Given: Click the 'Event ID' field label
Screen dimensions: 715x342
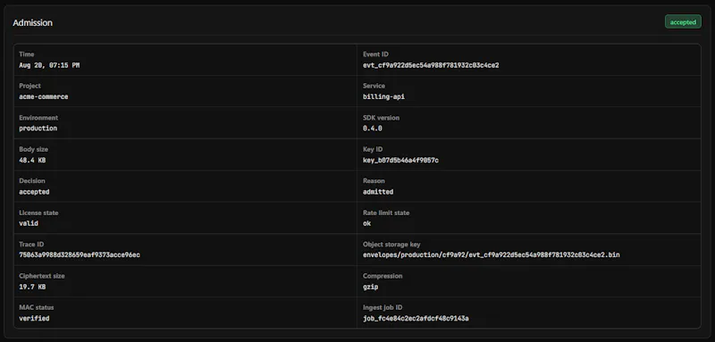Looking at the screenshot, I should [x=375, y=54].
